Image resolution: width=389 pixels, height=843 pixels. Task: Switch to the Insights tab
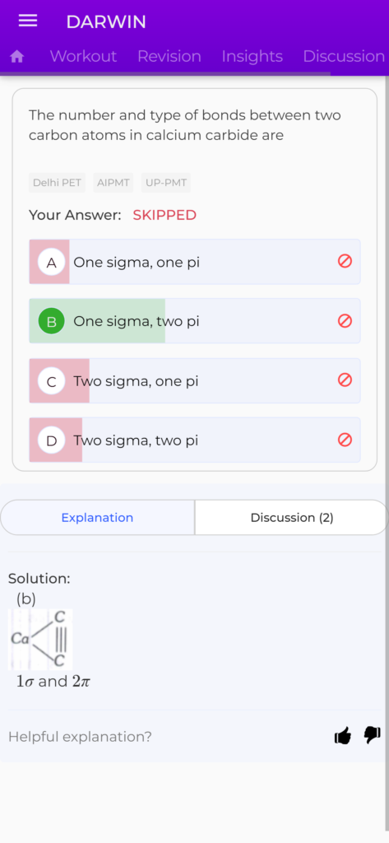click(x=252, y=57)
